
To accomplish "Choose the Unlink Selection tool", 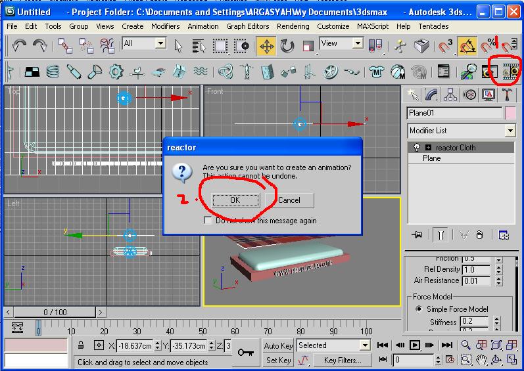I will (86, 46).
